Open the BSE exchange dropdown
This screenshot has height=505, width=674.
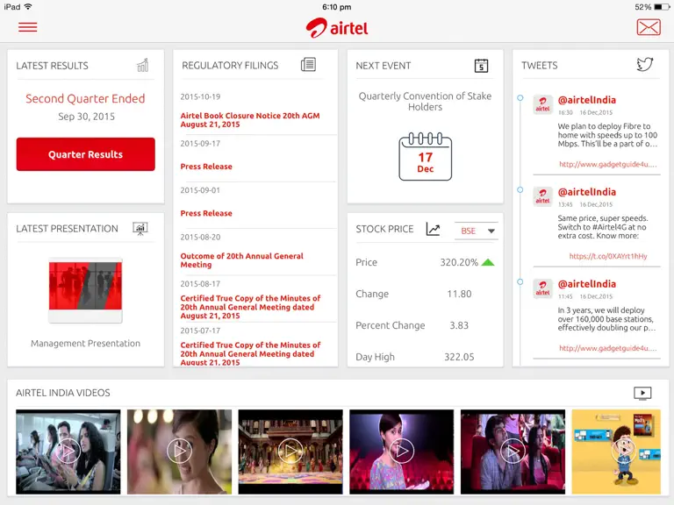tap(477, 231)
